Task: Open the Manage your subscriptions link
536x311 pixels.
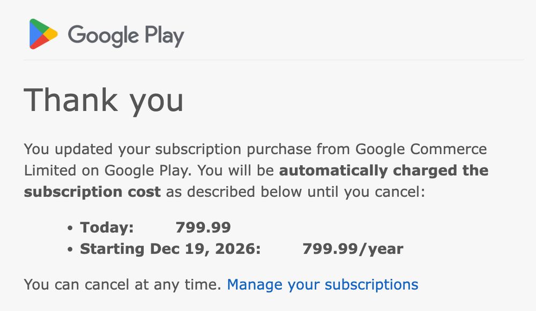Action: pos(322,285)
